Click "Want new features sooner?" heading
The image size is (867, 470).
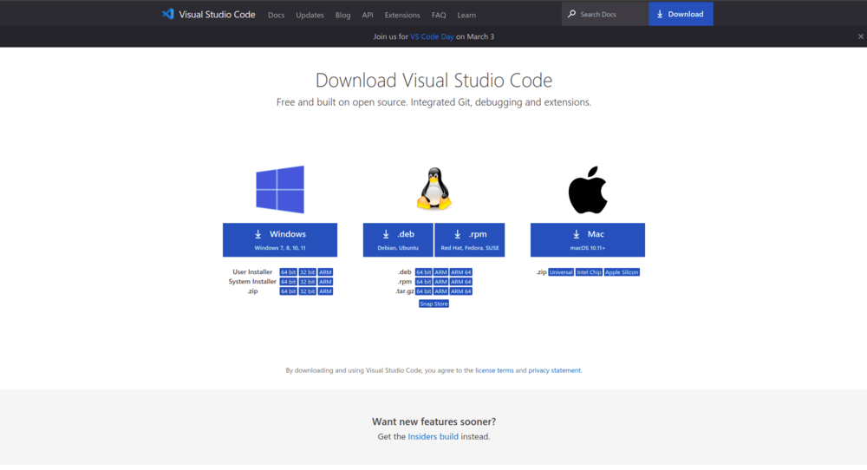click(x=433, y=421)
